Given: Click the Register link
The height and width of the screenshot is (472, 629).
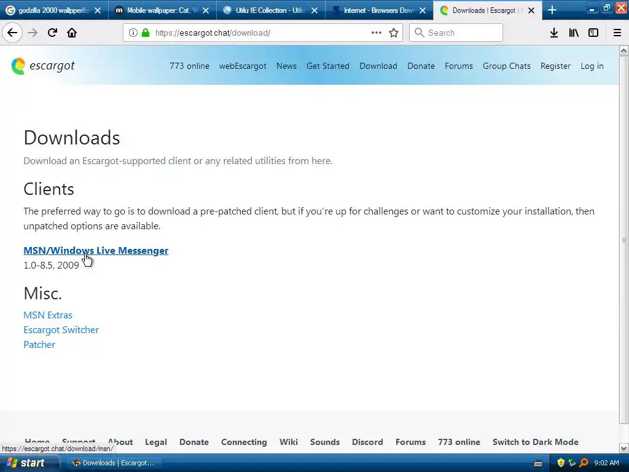Looking at the screenshot, I should click(555, 66).
